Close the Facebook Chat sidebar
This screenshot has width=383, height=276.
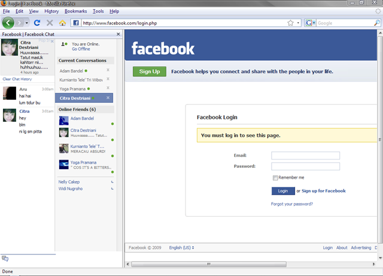(x=118, y=34)
